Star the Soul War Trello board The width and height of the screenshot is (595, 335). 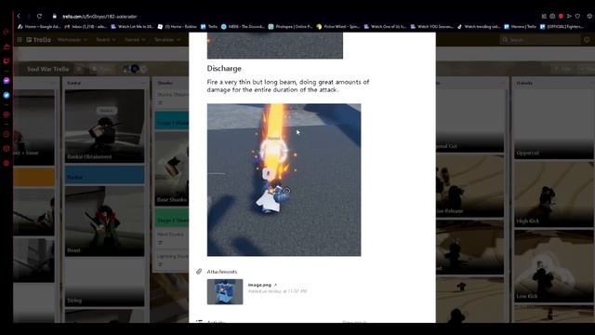[x=79, y=69]
